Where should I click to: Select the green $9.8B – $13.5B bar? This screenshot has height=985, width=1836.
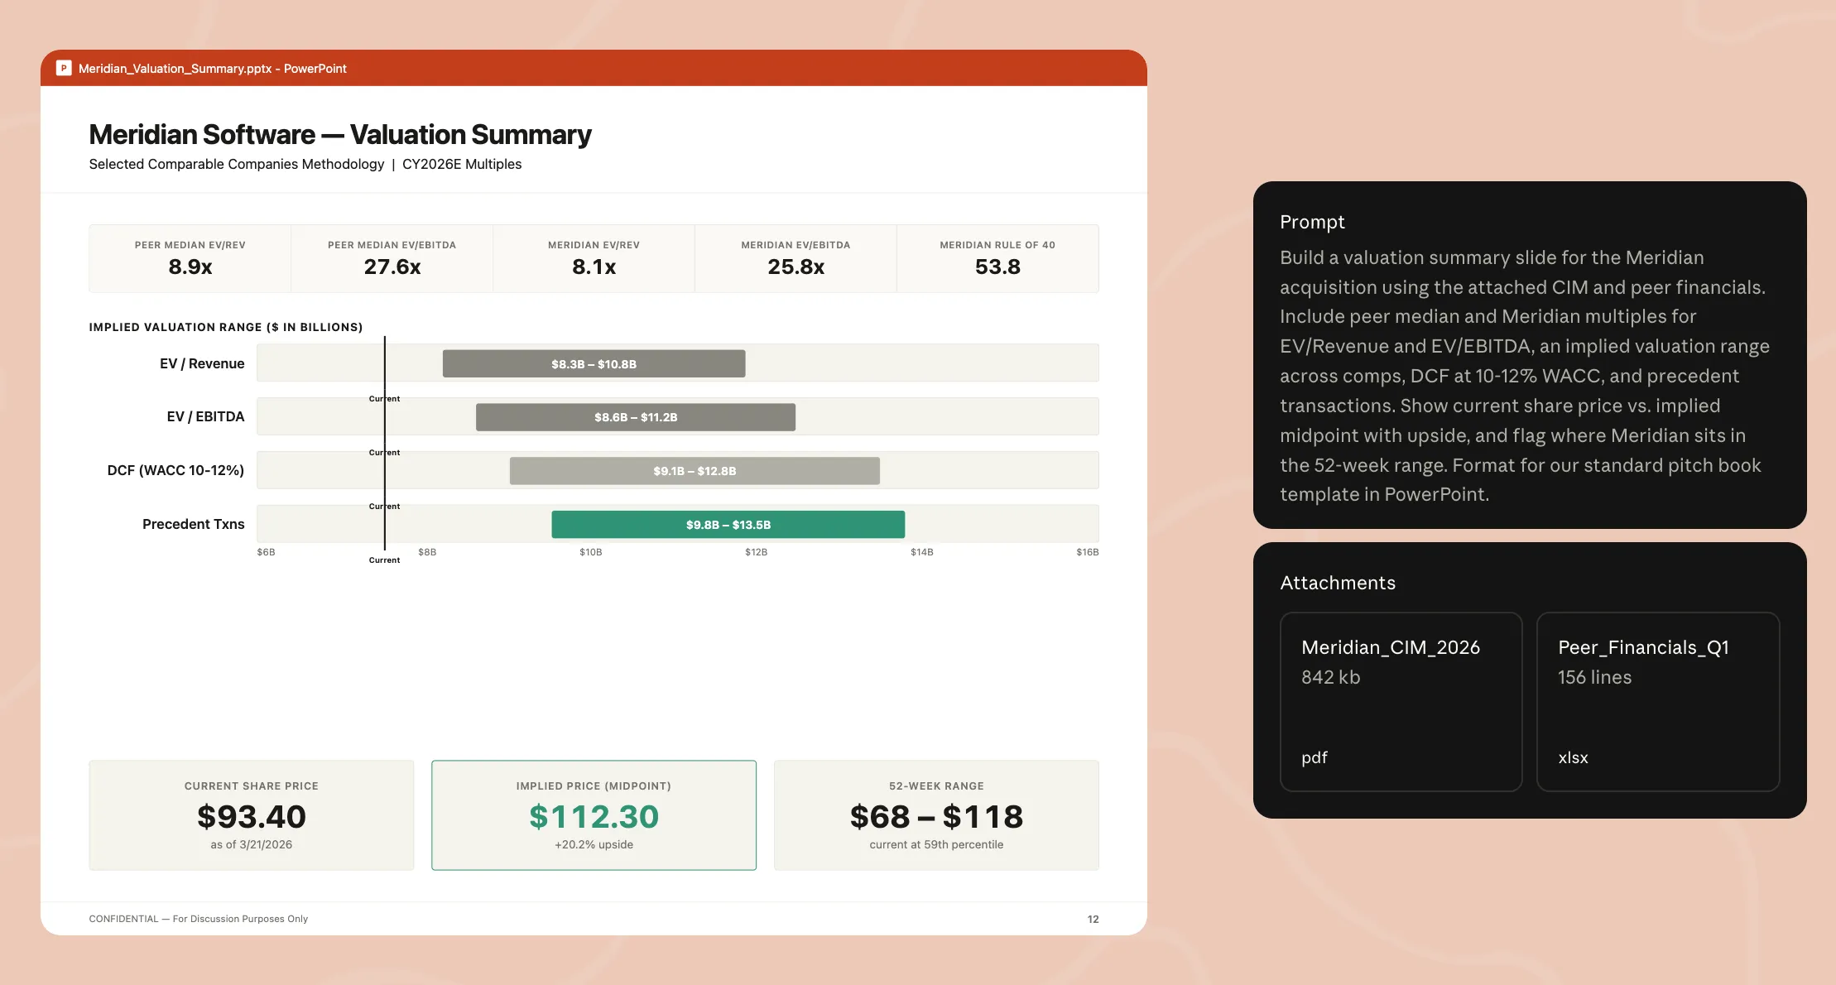[728, 525]
